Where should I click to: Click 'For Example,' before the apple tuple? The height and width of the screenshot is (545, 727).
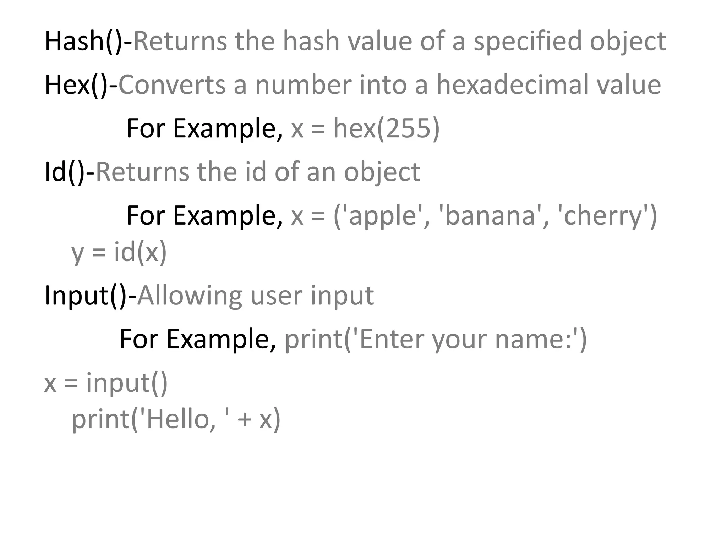click(x=204, y=216)
